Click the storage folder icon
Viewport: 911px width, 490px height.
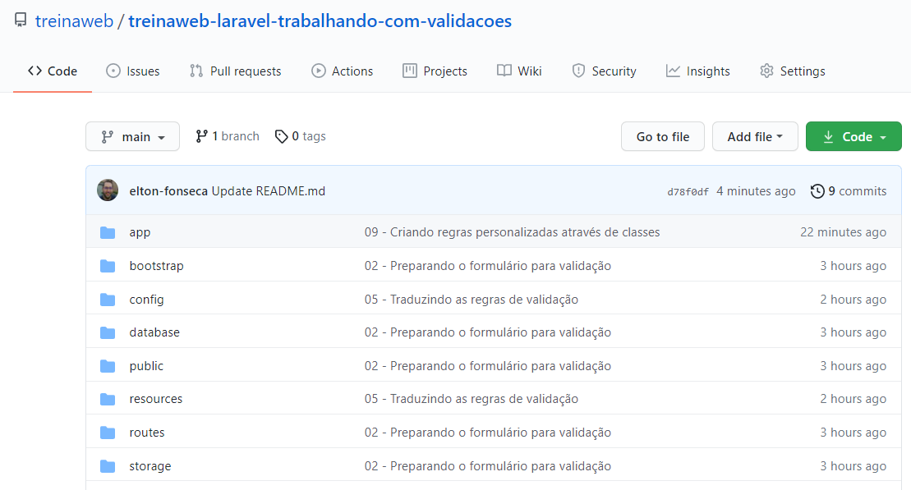(x=108, y=466)
